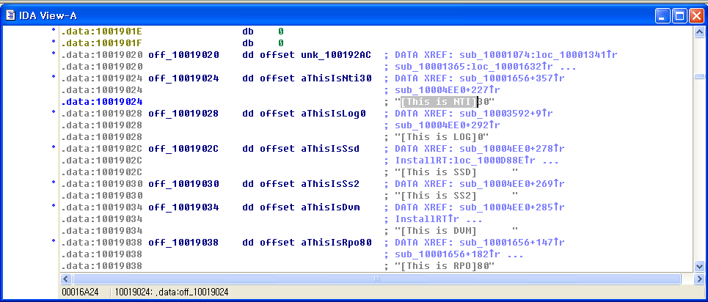Click address .data:1001901E
This screenshot has height=302, width=708.
point(101,32)
